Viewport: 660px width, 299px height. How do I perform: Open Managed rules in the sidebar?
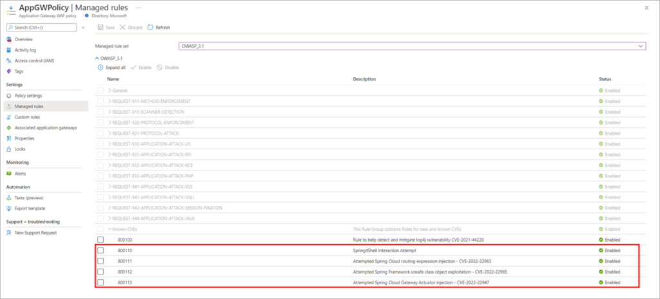coord(46,107)
